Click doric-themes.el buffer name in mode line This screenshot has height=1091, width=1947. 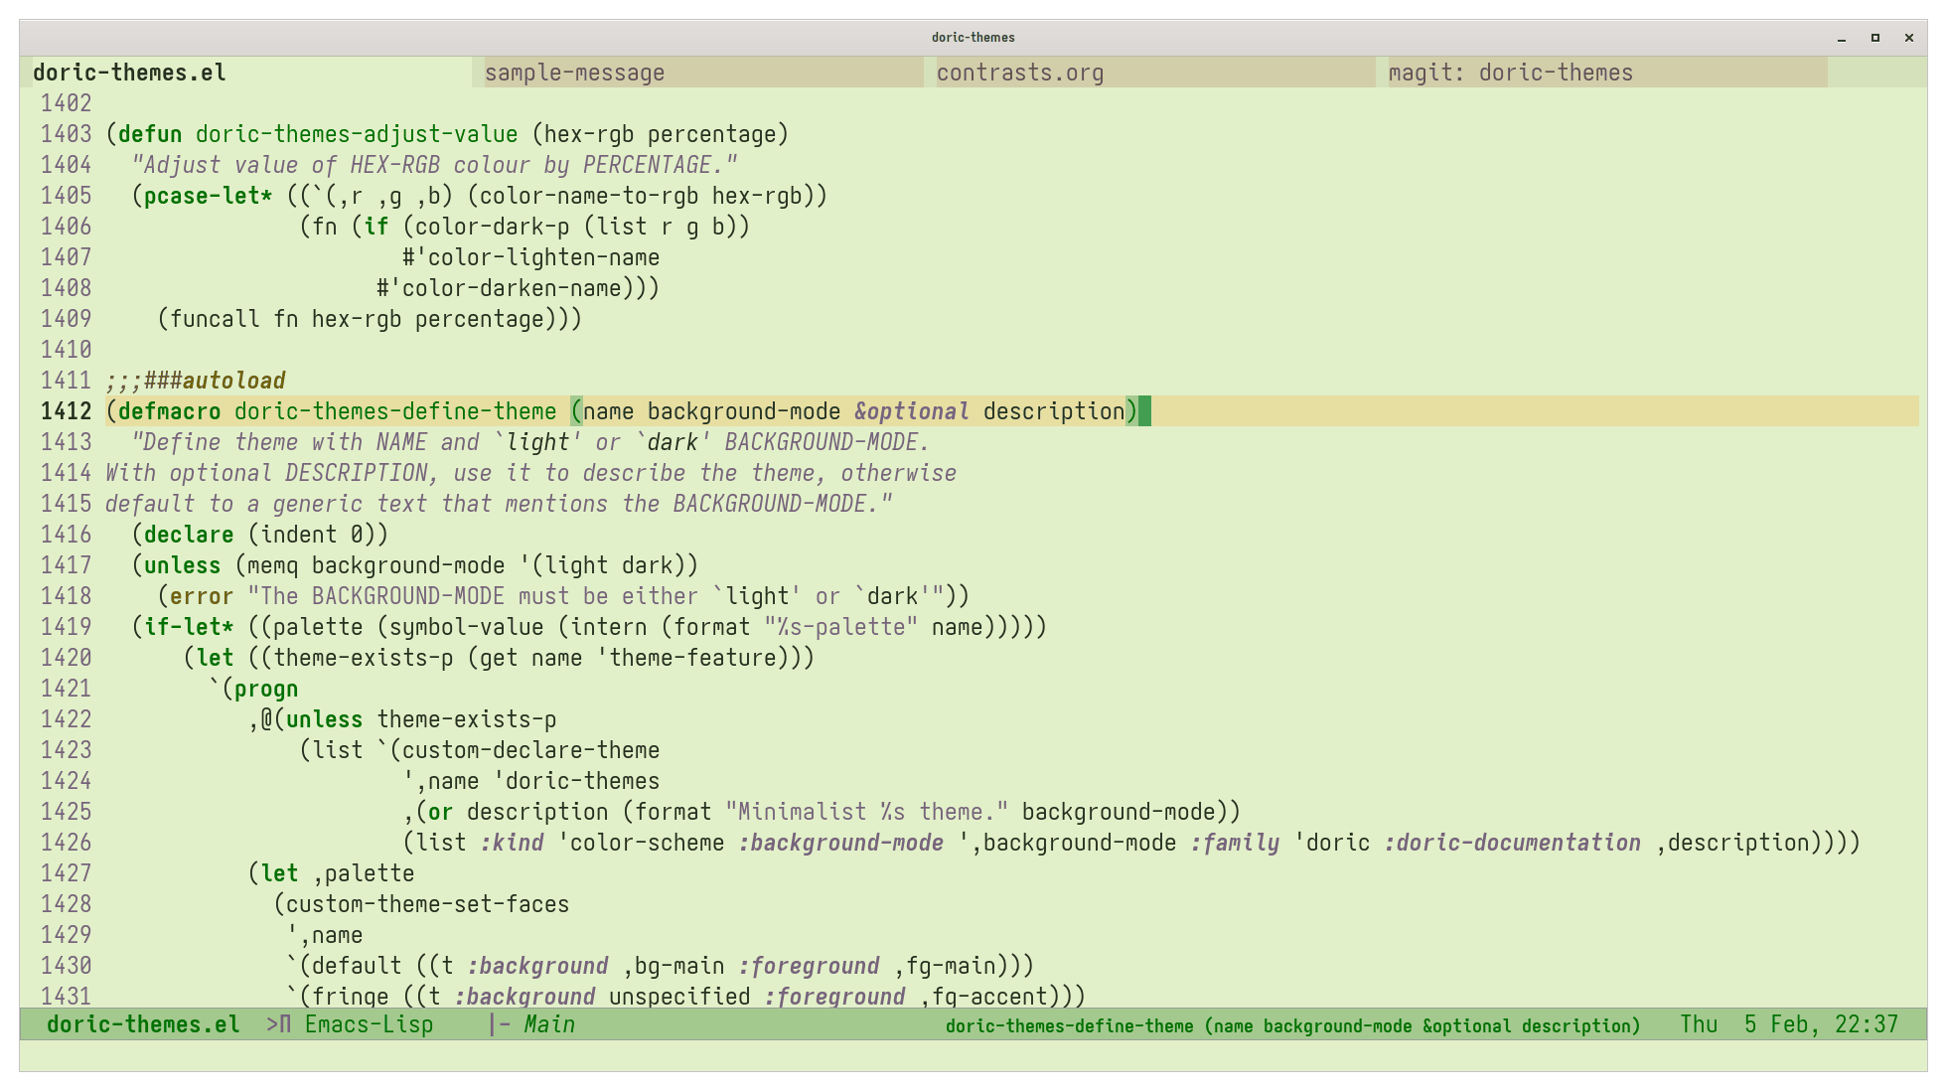143,1024
